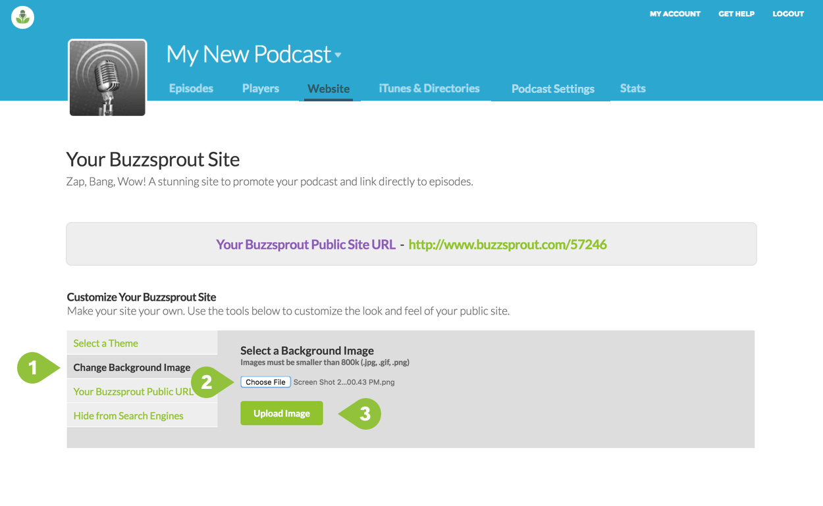Select the 'Select a Theme' sidebar option
The image size is (823, 506).
coord(106,343)
